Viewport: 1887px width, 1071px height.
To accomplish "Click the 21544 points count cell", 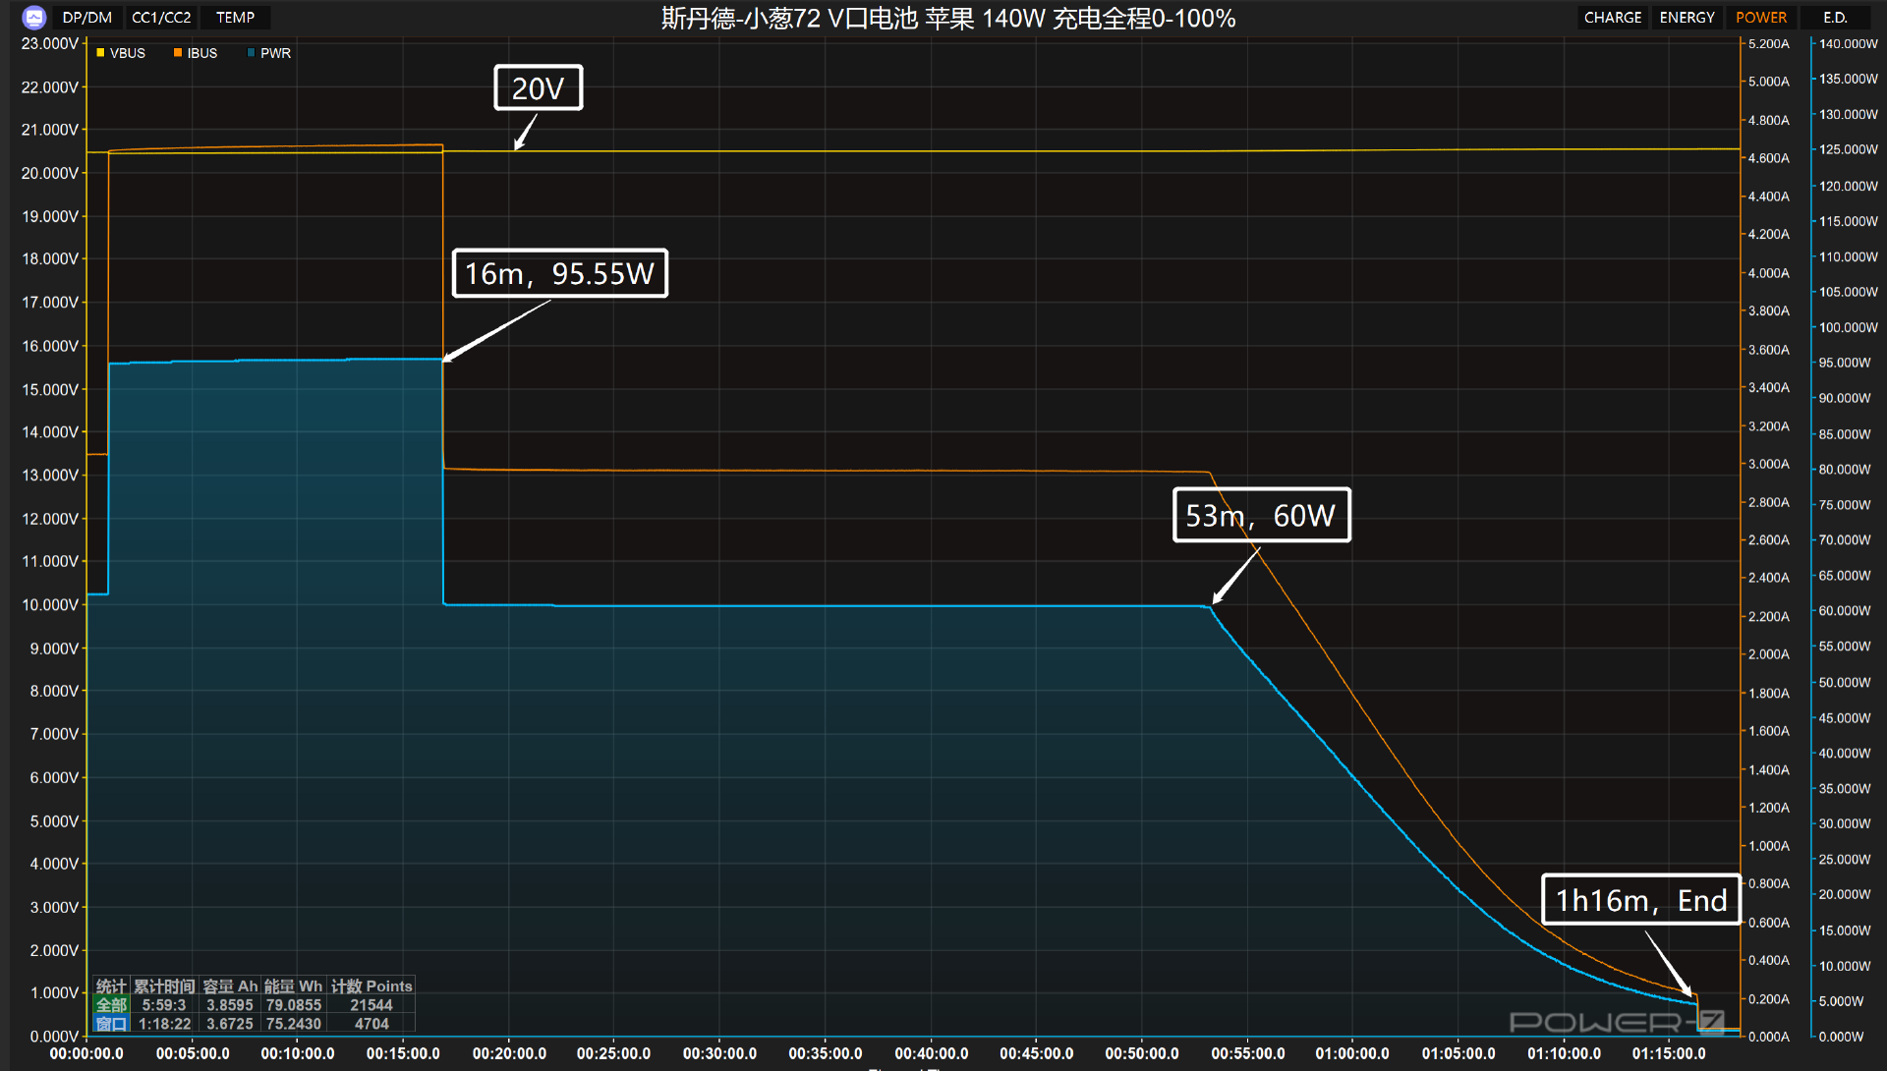I will tap(372, 1005).
